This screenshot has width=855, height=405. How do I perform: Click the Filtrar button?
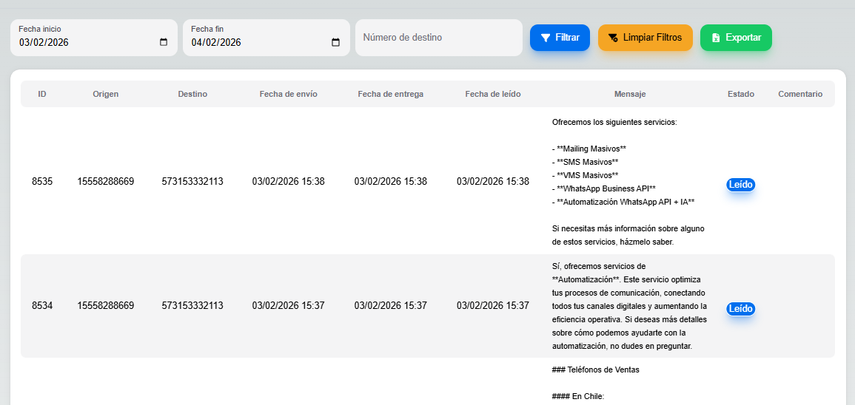coord(560,38)
